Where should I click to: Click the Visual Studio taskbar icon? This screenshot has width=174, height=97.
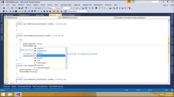pos(18,95)
